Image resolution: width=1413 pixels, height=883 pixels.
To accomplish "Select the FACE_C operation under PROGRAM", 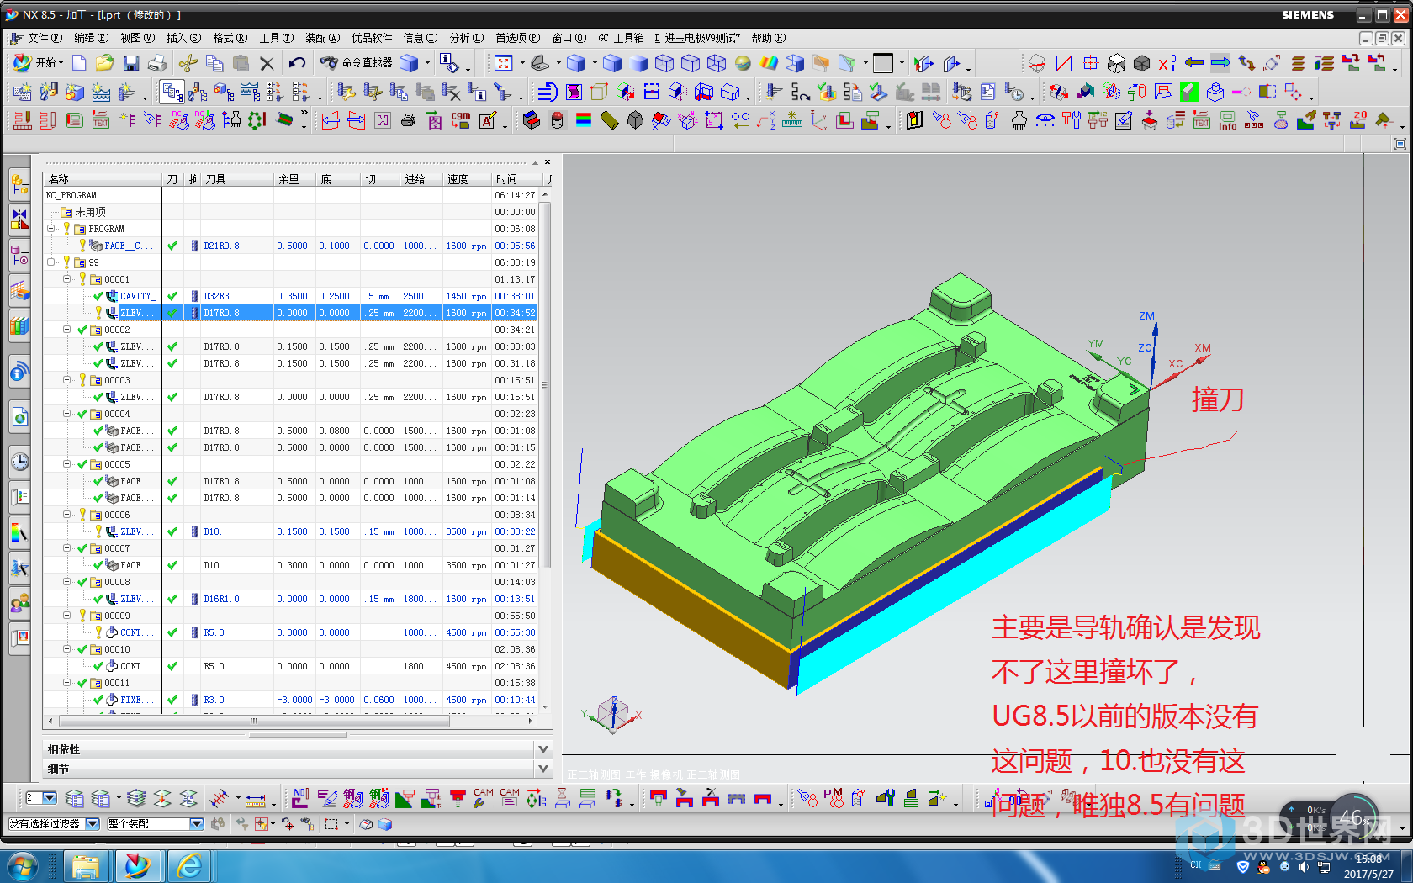I will click(290, 246).
